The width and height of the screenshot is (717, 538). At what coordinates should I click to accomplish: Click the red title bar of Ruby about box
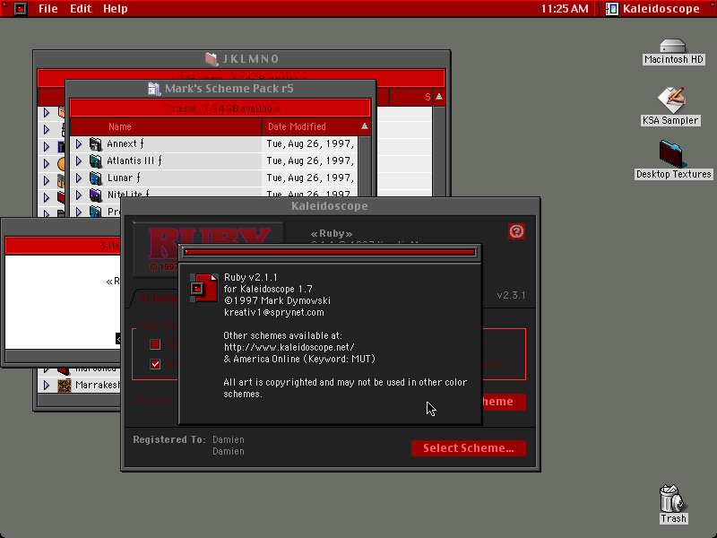(330, 253)
